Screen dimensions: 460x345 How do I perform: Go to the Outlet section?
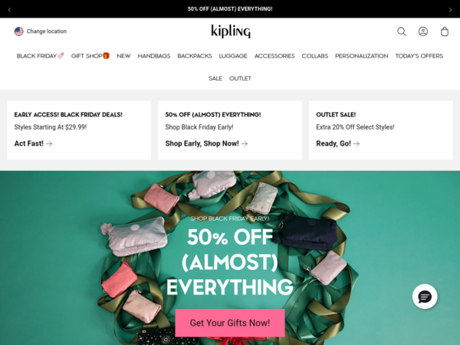[x=240, y=78]
